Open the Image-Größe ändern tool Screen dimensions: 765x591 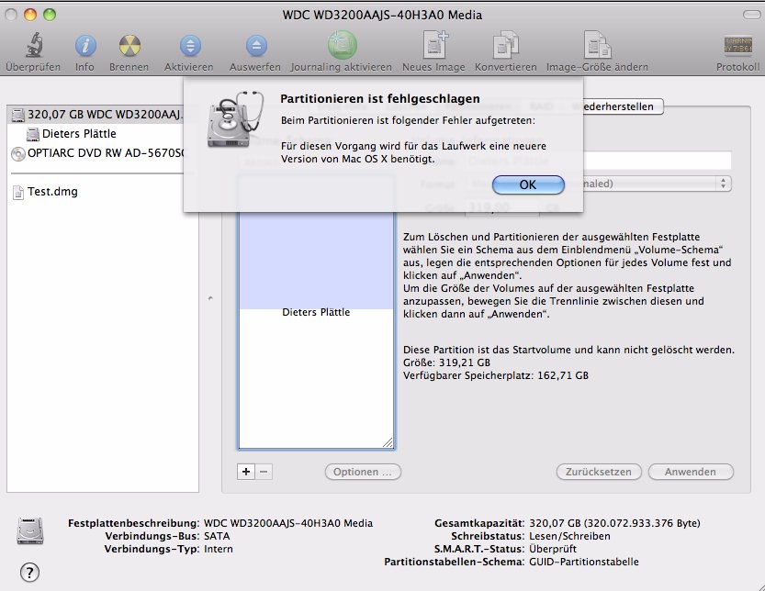coord(597,45)
